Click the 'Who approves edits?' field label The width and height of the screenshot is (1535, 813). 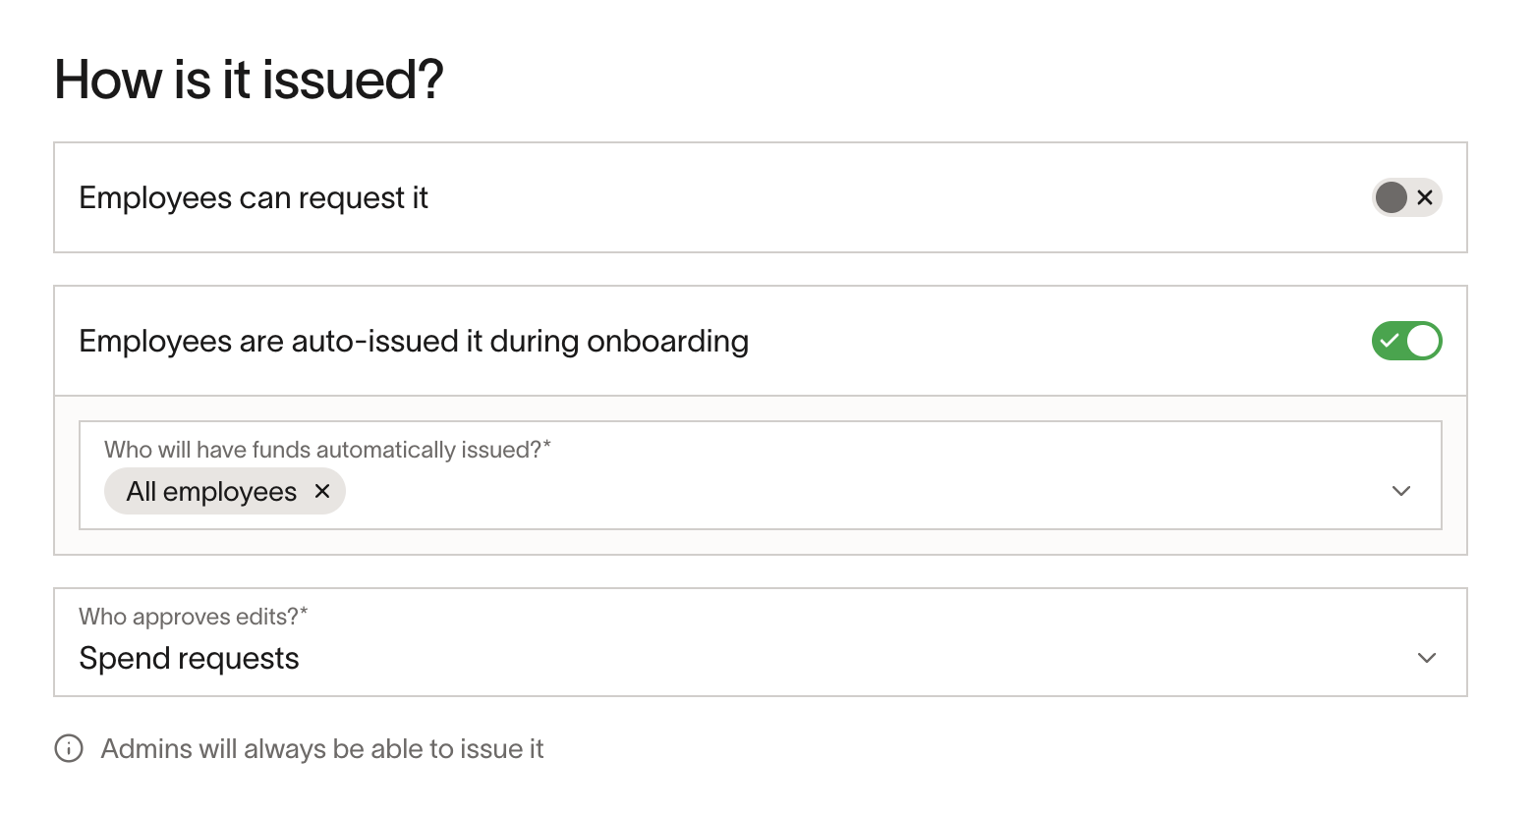click(194, 617)
